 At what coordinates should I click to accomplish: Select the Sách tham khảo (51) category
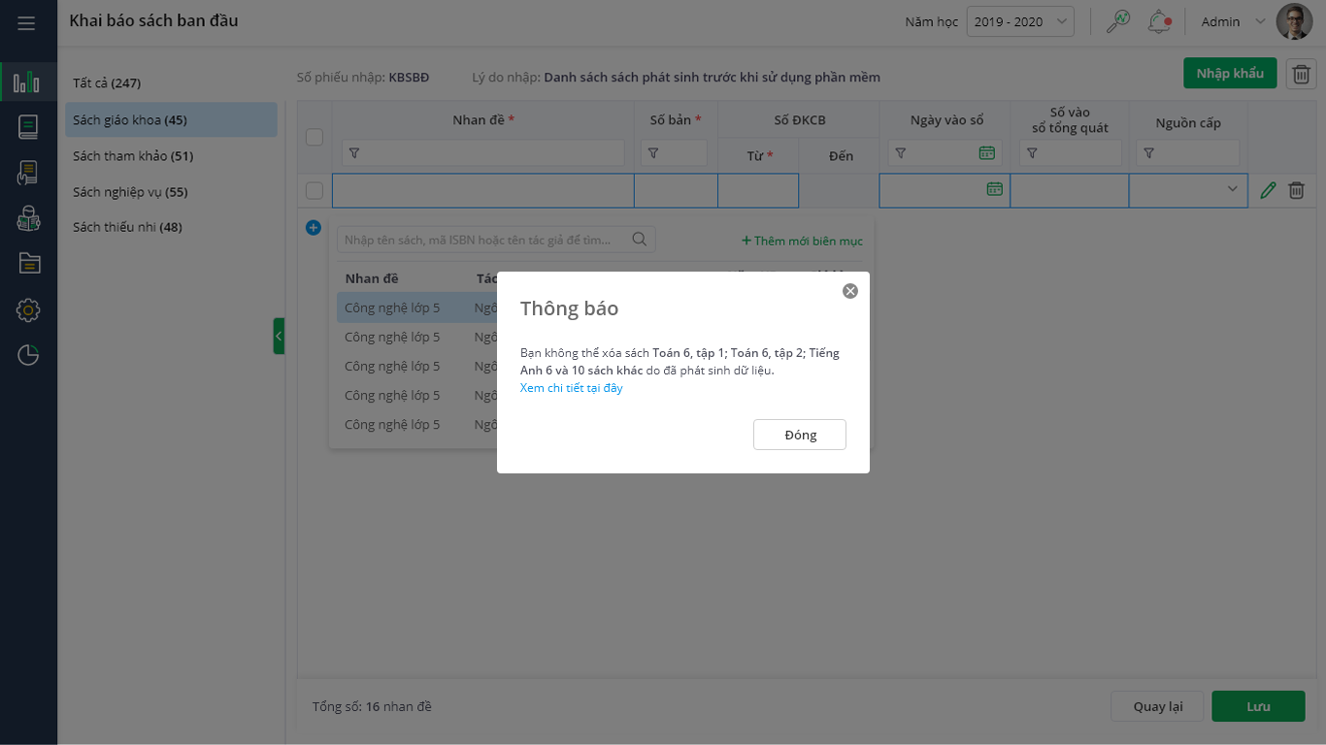133,156
